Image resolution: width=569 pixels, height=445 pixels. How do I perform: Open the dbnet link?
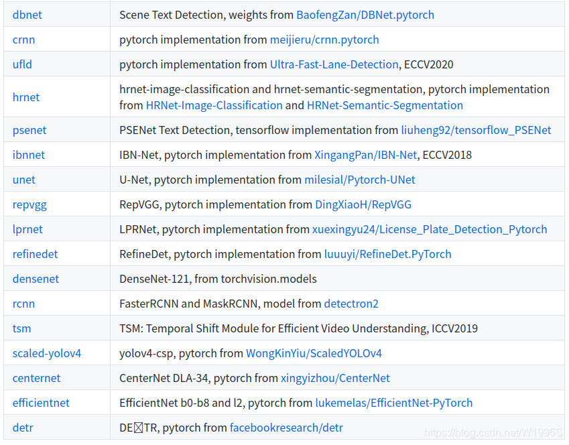(27, 15)
